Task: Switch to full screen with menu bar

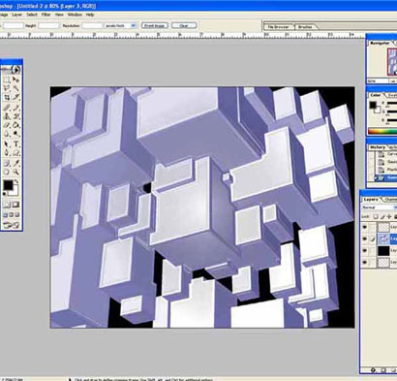Action: pos(12,214)
